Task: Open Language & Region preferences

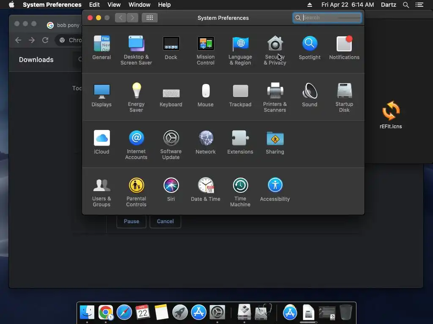Action: pyautogui.click(x=240, y=51)
